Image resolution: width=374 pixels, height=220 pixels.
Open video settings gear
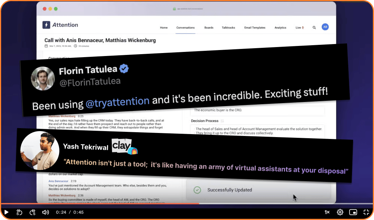pyautogui.click(x=340, y=212)
